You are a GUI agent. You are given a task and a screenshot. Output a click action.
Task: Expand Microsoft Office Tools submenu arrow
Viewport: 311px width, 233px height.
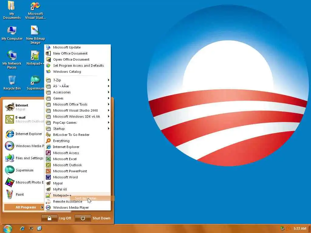coord(108,104)
